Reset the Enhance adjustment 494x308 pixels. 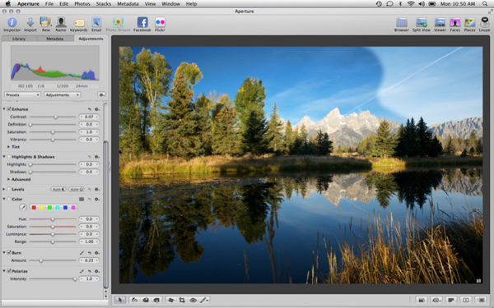(x=90, y=109)
